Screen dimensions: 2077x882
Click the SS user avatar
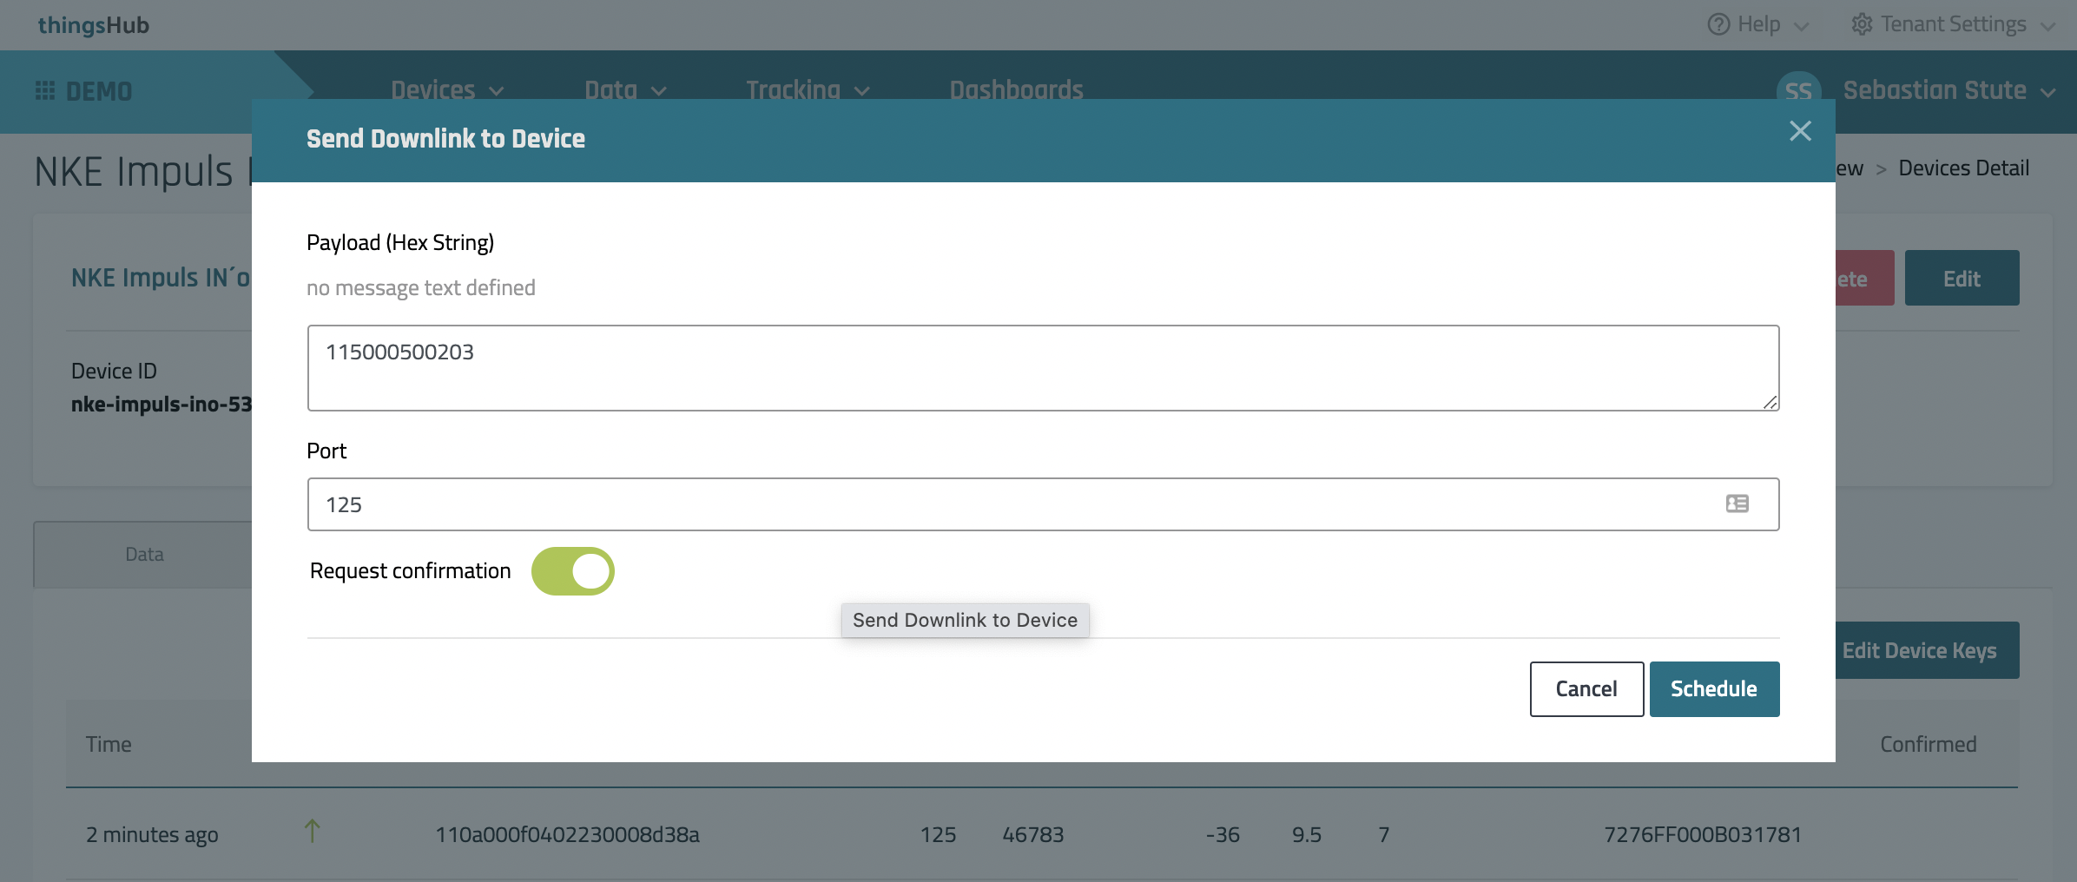coord(1798,90)
